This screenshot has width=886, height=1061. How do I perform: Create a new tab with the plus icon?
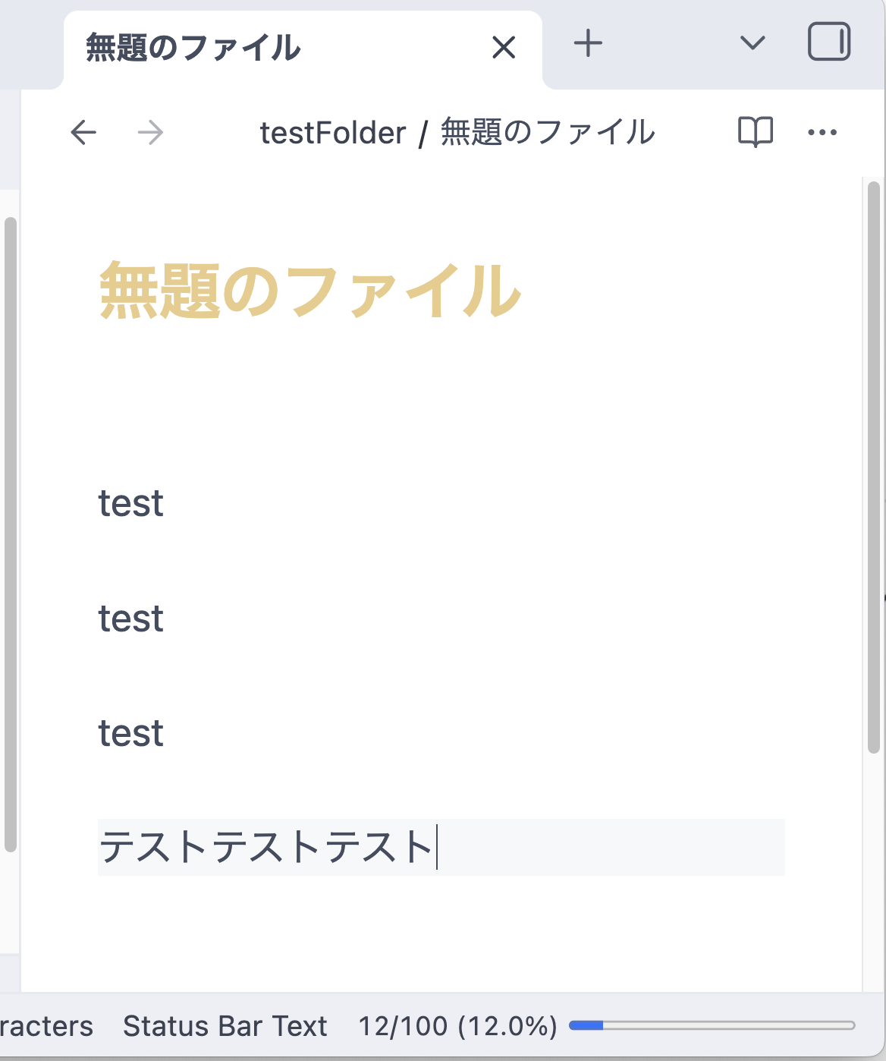(x=587, y=44)
